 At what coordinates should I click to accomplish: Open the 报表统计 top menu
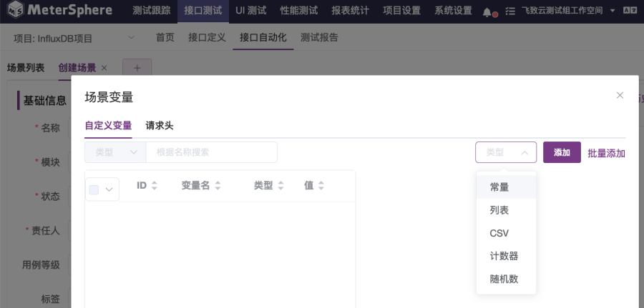pyautogui.click(x=351, y=11)
